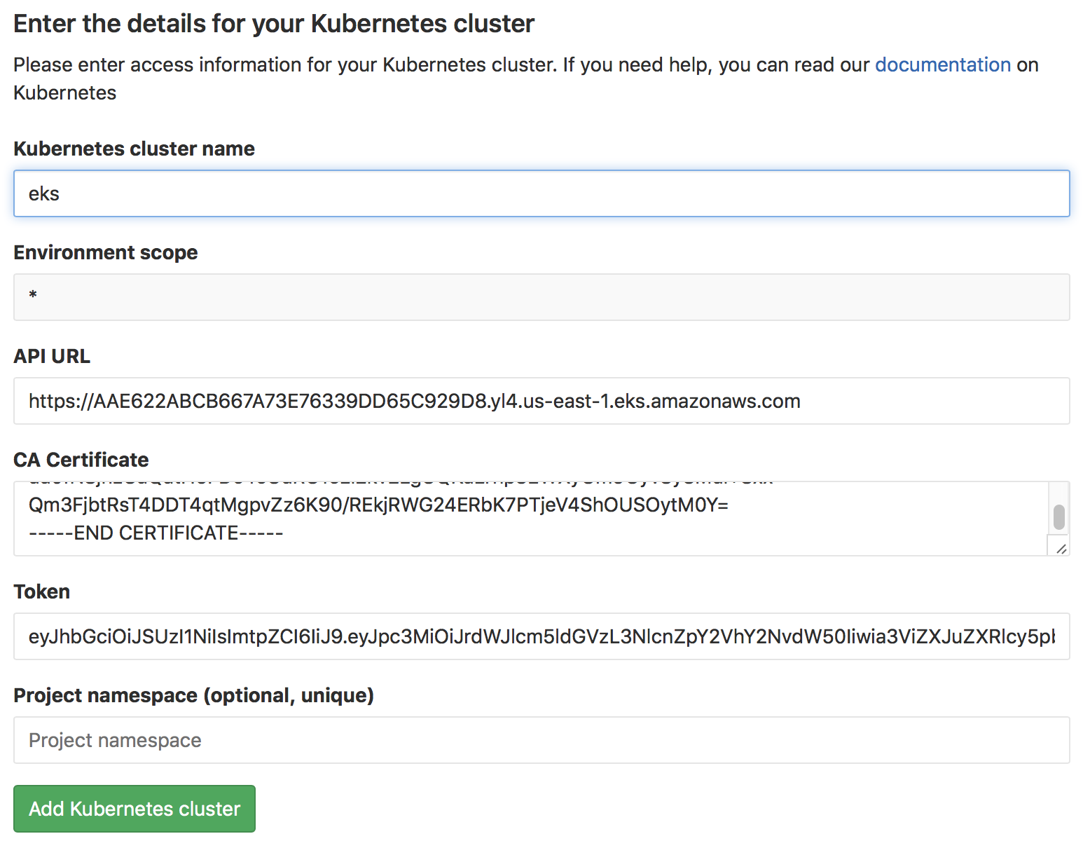This screenshot has height=855, width=1083.
Task: Open the Kubernetes documentation link
Action: point(942,64)
